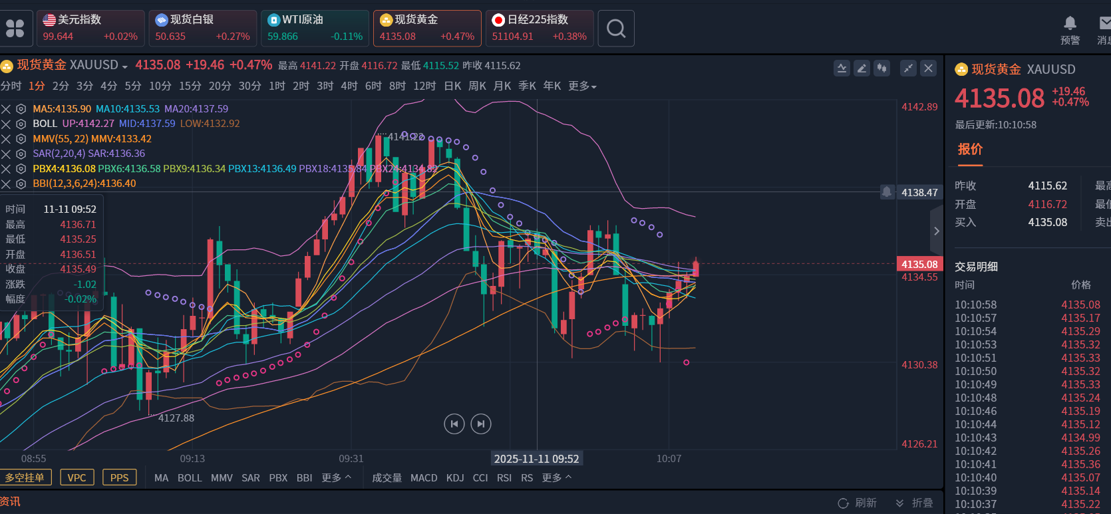Select the drawing pencil tool above the chart

[862, 68]
